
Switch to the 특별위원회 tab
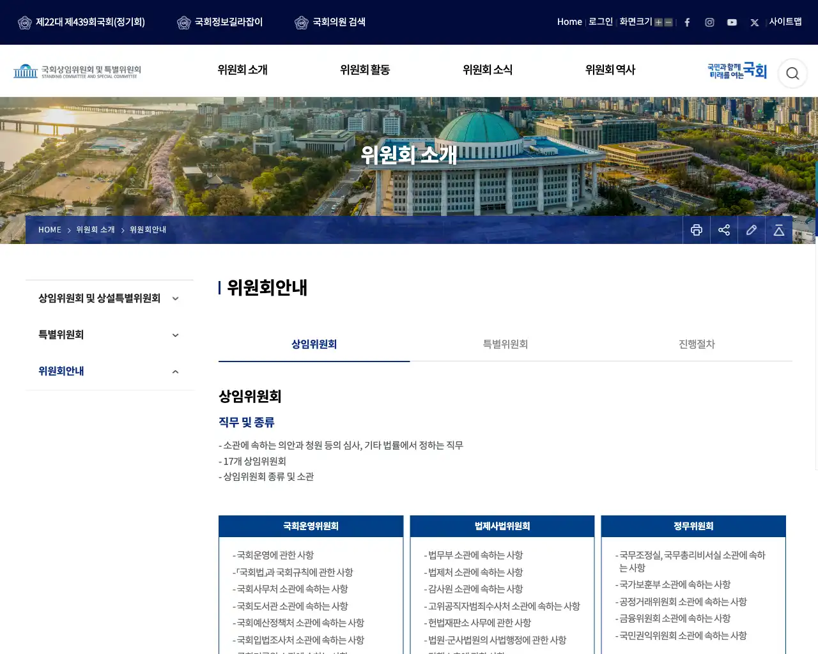point(505,344)
